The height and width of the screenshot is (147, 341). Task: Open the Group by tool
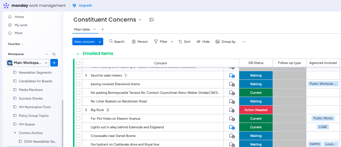point(226,42)
